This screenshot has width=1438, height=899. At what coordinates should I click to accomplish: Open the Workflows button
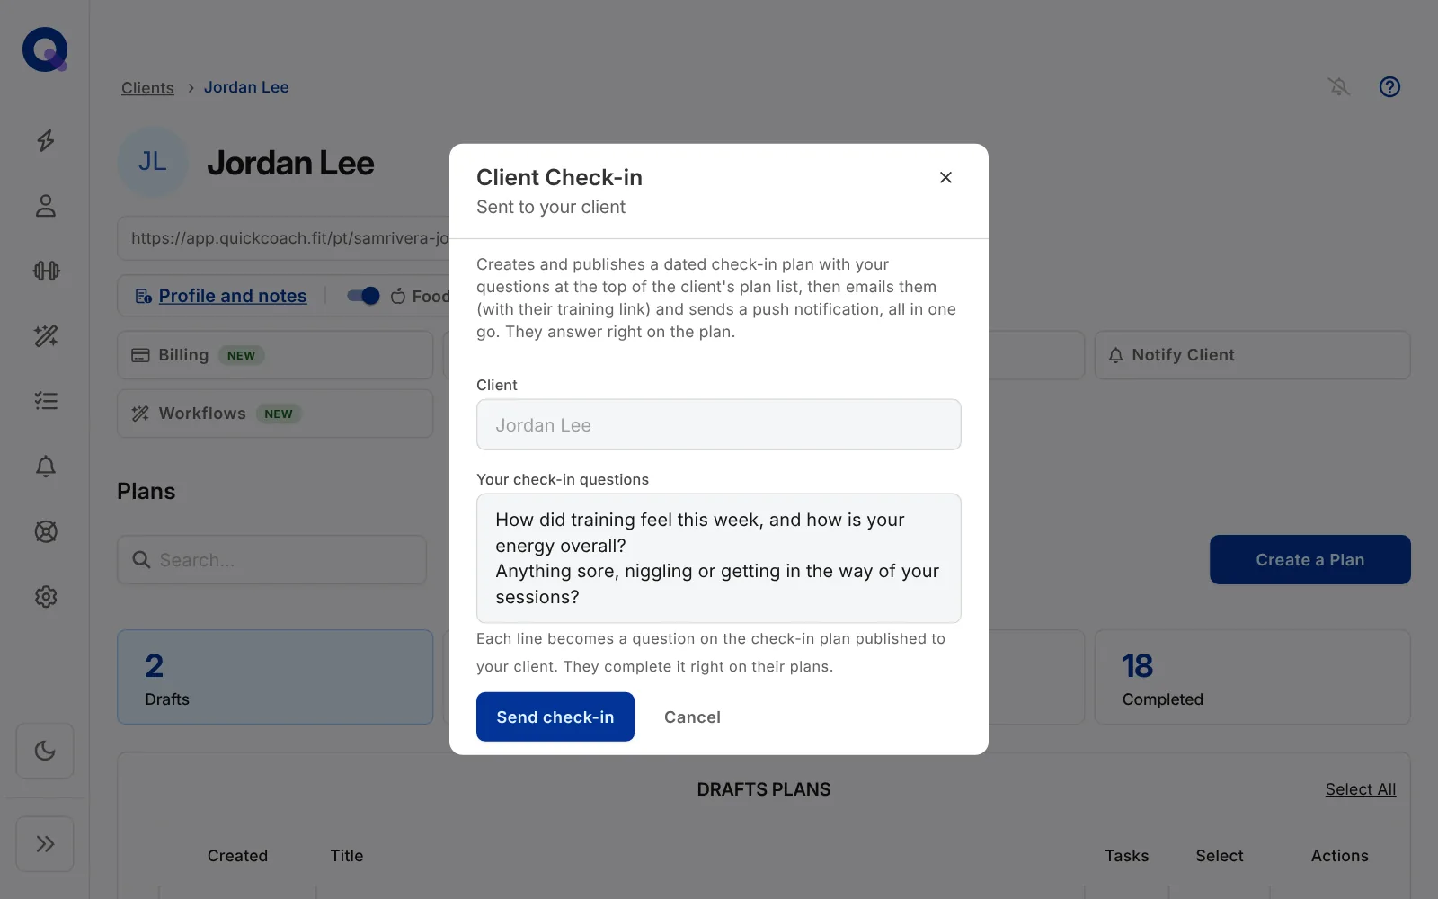tap(275, 414)
